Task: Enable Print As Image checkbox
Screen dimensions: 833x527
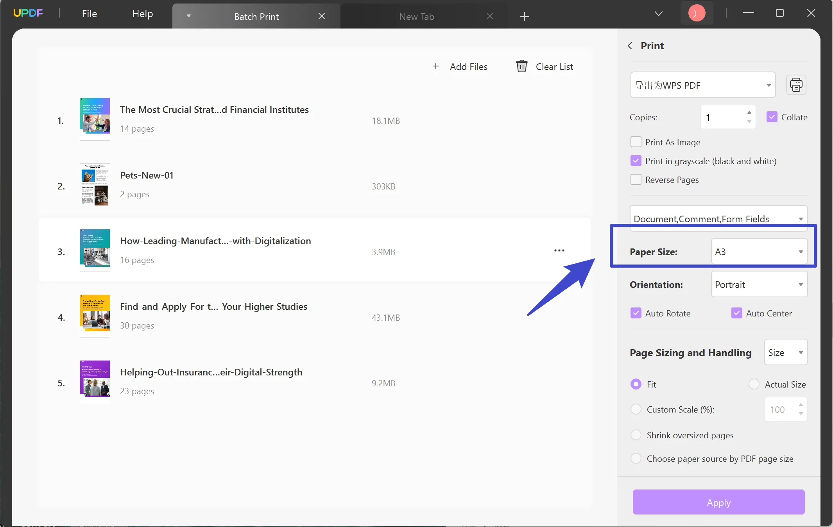Action: 636,141
